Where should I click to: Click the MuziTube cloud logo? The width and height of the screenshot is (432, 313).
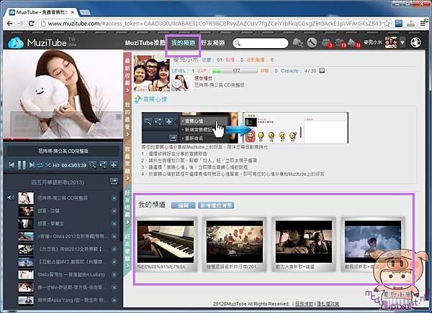coord(16,43)
